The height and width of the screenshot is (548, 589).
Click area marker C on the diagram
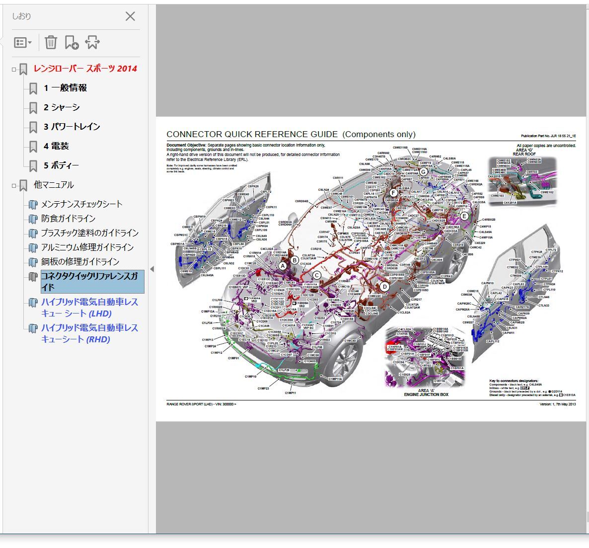[x=317, y=275]
